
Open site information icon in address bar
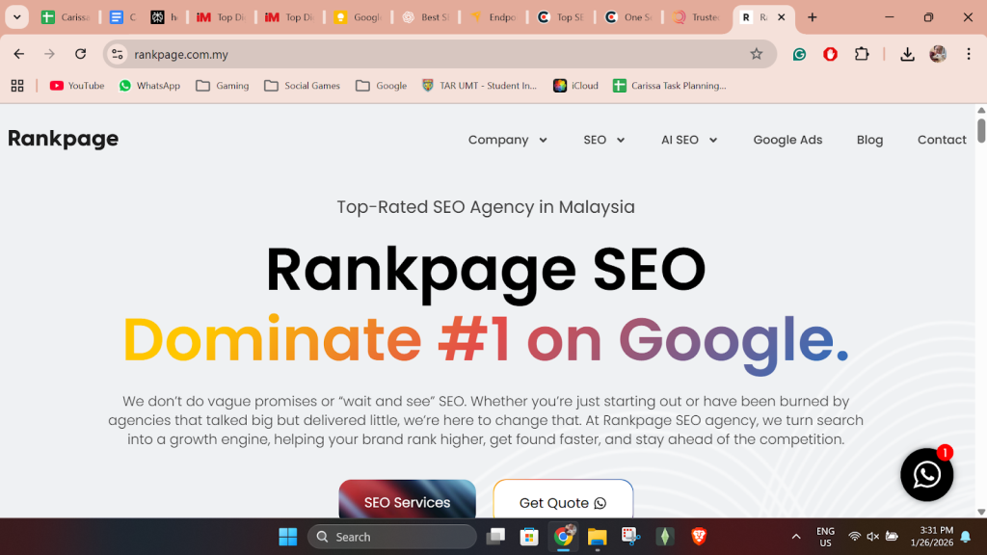pos(118,54)
